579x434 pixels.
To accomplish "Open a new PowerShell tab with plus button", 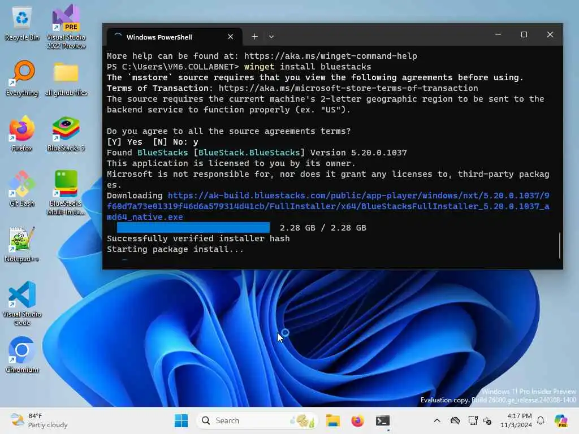I will point(255,37).
